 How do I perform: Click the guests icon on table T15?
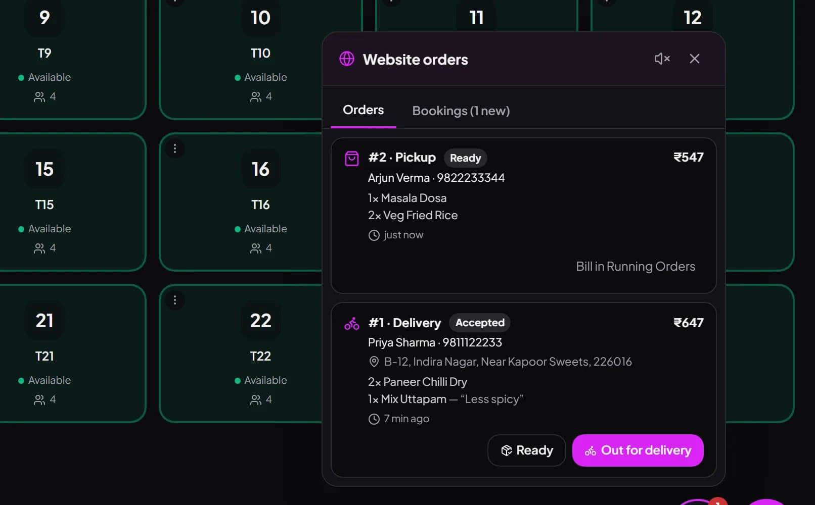click(39, 248)
